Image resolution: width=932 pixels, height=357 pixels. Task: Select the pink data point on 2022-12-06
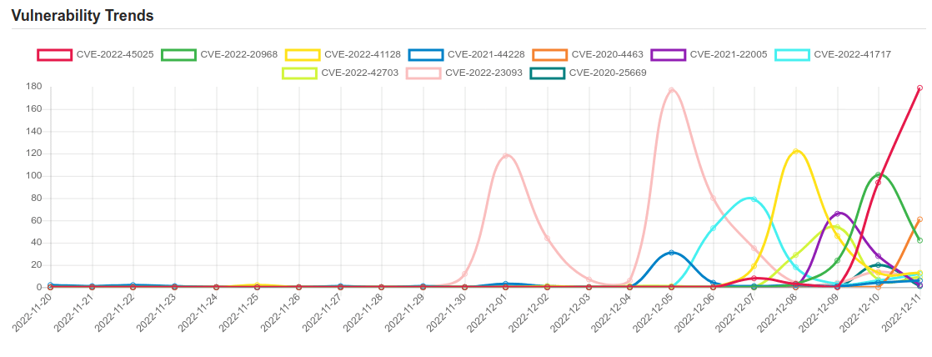(713, 199)
